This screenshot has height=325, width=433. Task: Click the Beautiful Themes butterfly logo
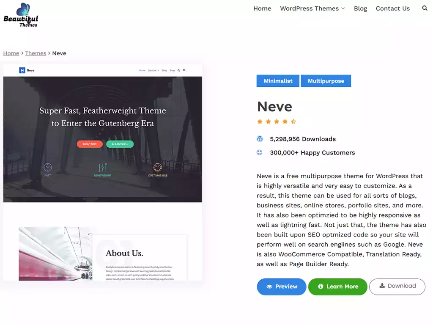click(21, 15)
